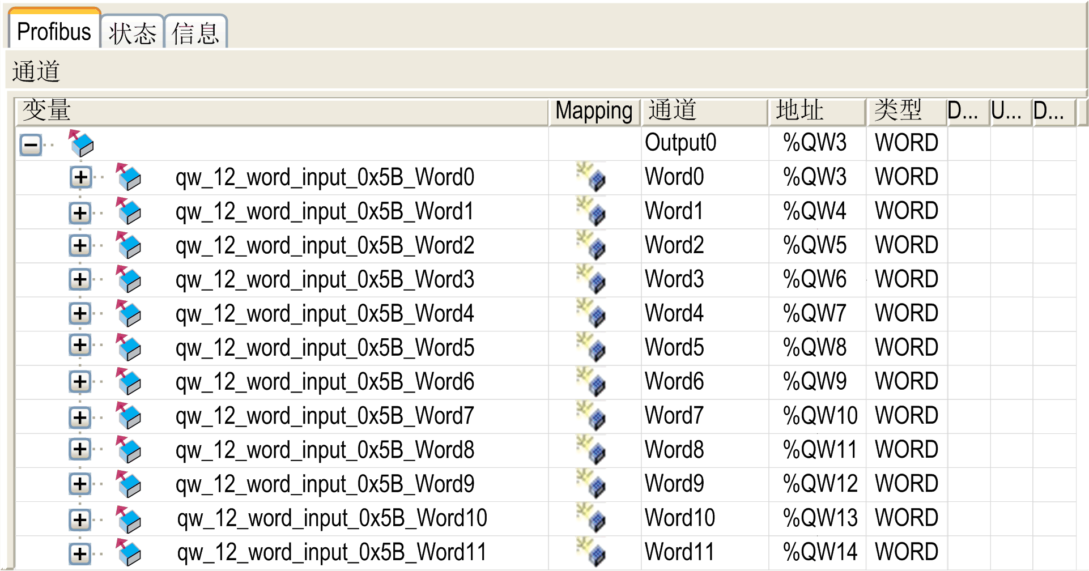Viewport: 1089px width, 571px height.
Task: Select variable name qw_12_word_input_0x5B_Word6
Action: point(325,382)
